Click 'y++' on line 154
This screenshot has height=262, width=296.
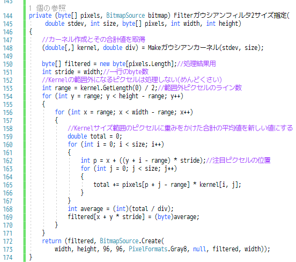pos(175,97)
